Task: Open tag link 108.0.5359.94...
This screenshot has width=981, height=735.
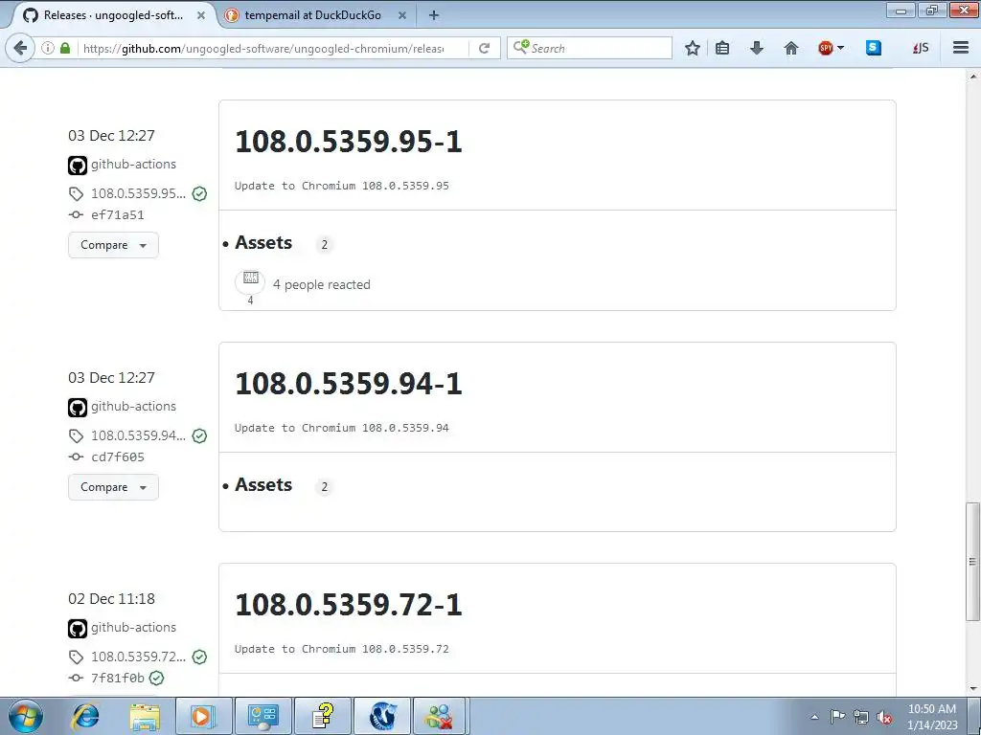Action: pos(138,435)
